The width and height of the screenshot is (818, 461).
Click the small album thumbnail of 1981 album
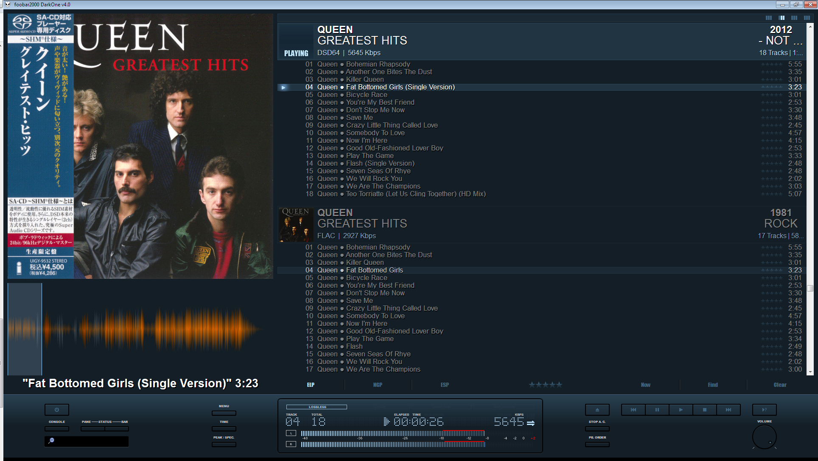point(296,225)
